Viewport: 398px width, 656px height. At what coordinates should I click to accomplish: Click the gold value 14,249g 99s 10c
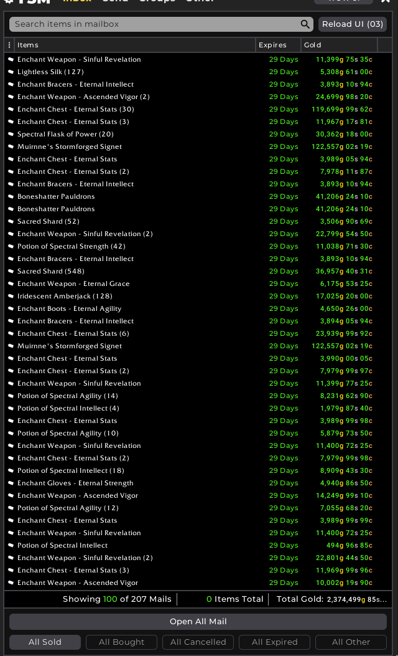coord(344,495)
